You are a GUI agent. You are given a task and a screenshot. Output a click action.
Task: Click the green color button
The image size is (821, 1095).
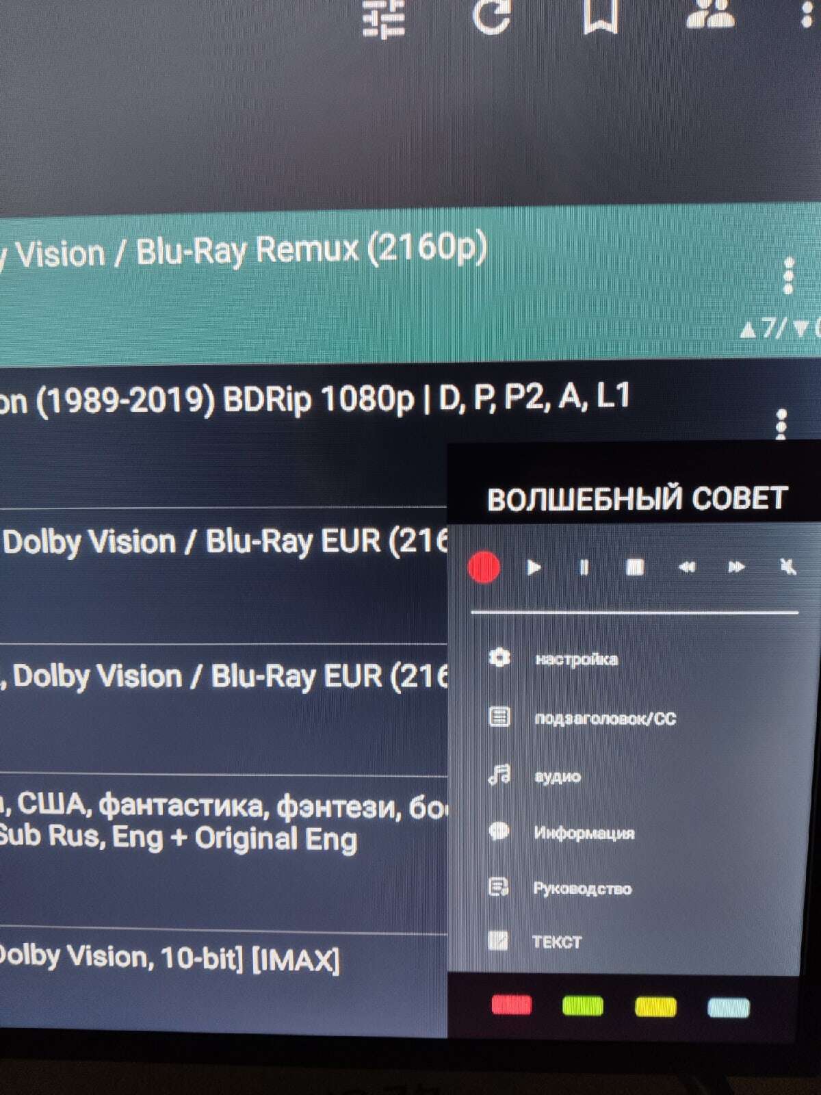coord(582,1005)
